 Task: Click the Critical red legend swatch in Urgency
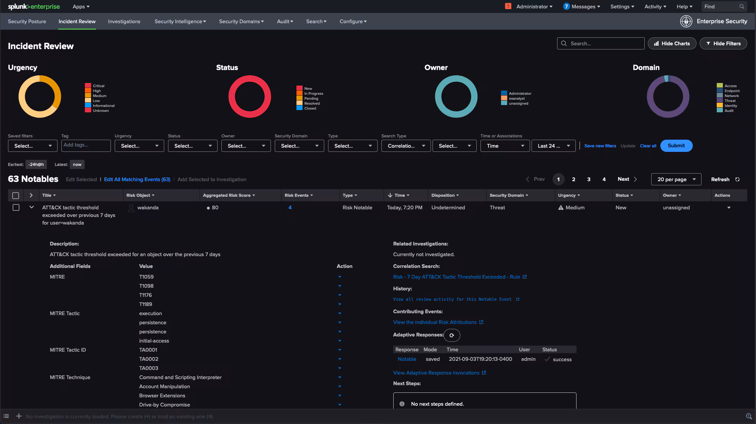(x=88, y=86)
